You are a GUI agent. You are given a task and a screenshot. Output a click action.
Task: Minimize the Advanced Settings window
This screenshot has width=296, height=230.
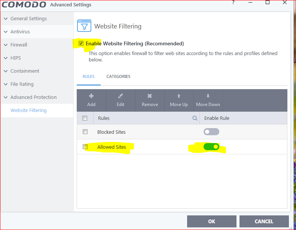pos(250,3)
